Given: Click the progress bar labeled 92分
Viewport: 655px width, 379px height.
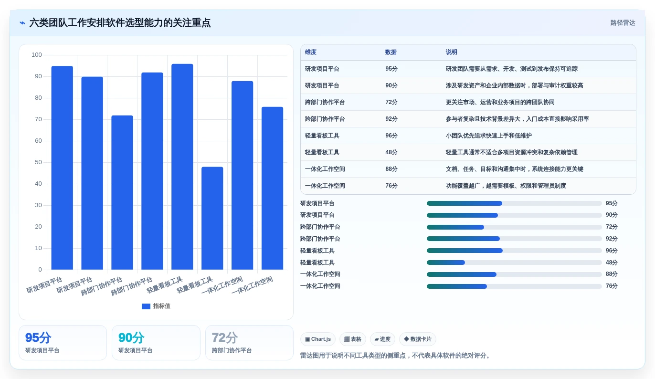Looking at the screenshot, I should pyautogui.click(x=514, y=239).
